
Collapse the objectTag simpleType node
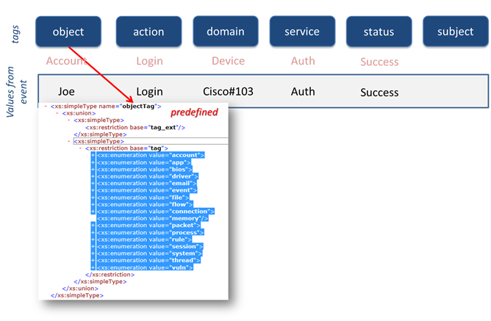click(46, 107)
